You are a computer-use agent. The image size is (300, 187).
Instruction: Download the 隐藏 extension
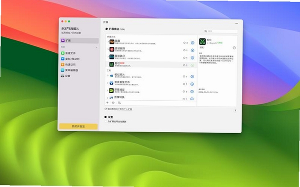192,43
